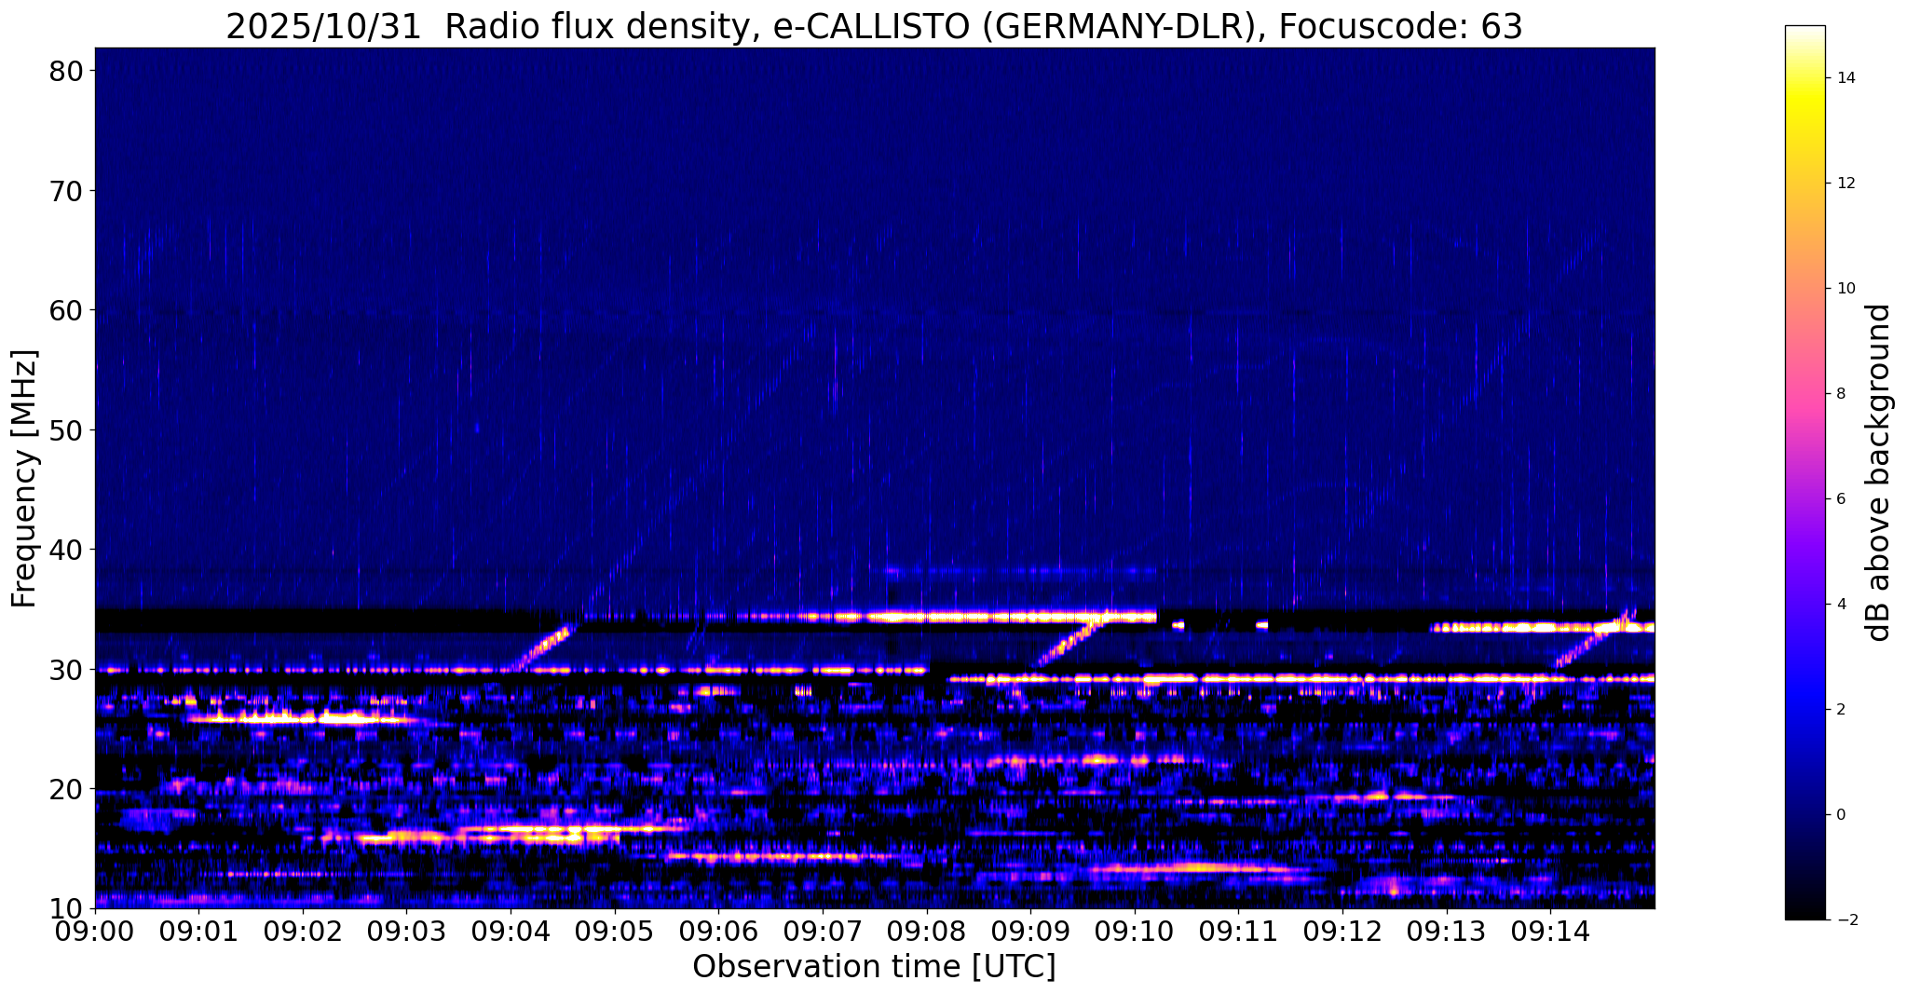Select the 09:13 time tick label

click(1446, 931)
